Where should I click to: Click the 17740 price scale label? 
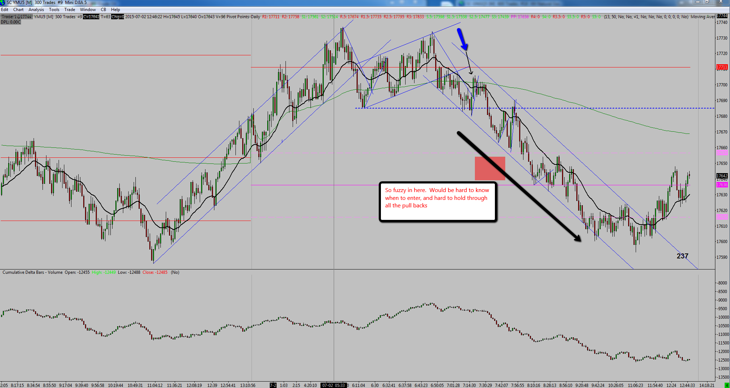pyautogui.click(x=722, y=22)
